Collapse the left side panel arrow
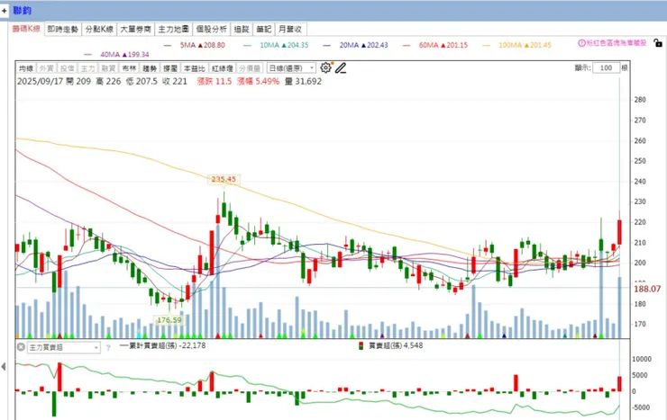This screenshot has height=420, width=667. 4,366
